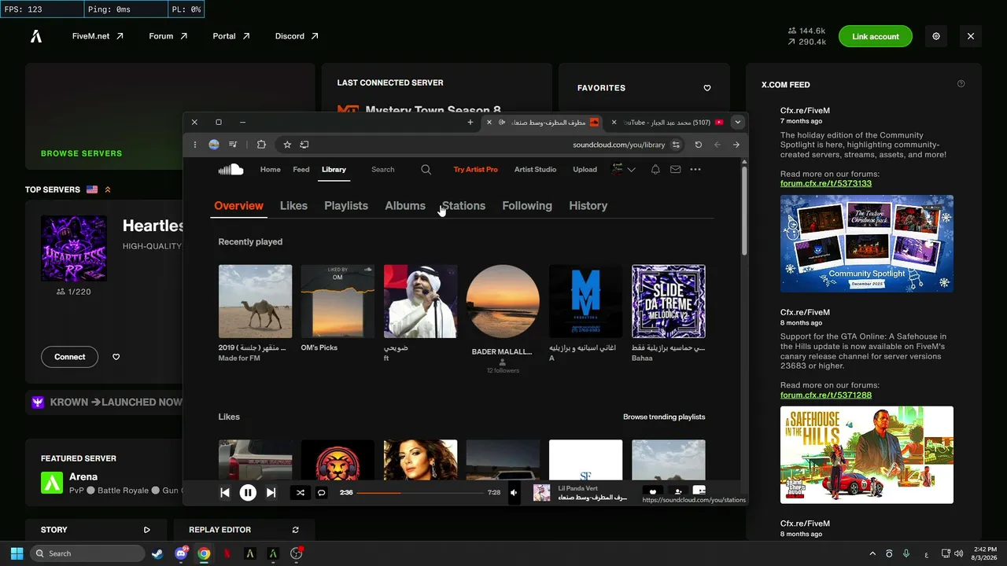This screenshot has height=566, width=1007.
Task: Open Artist Studio
Action: click(x=535, y=169)
